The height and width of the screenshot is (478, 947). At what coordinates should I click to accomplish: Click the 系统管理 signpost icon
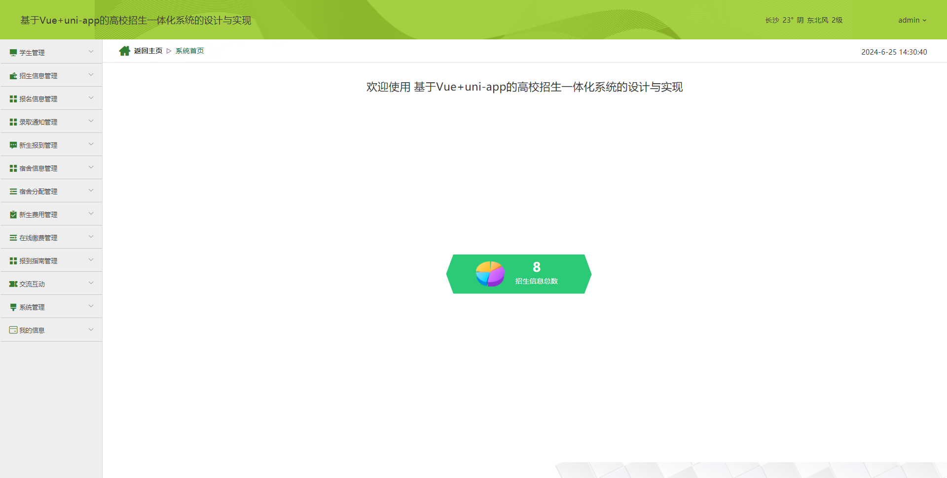click(x=13, y=307)
